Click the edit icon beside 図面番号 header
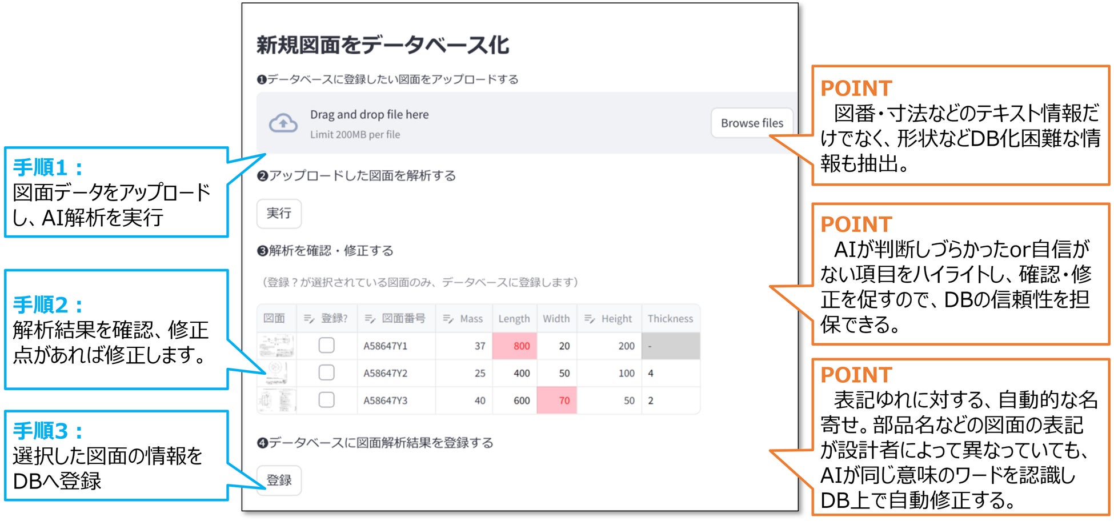 [370, 319]
